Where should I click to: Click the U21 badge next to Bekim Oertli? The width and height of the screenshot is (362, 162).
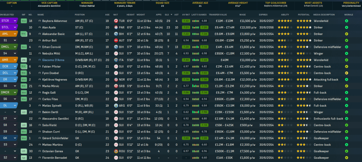[x=23, y=112]
